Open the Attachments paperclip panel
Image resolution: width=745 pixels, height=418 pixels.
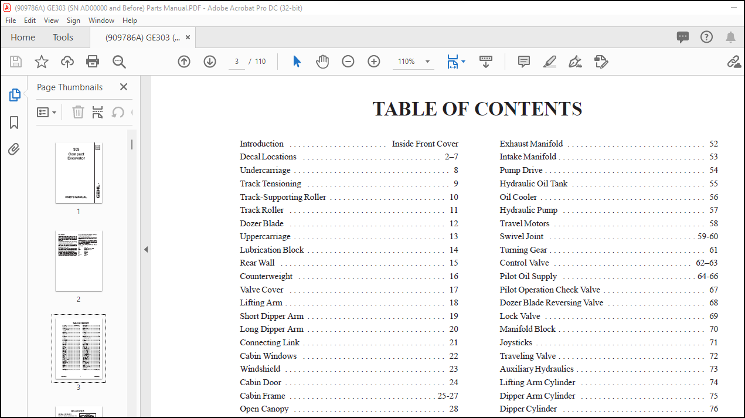tap(15, 149)
